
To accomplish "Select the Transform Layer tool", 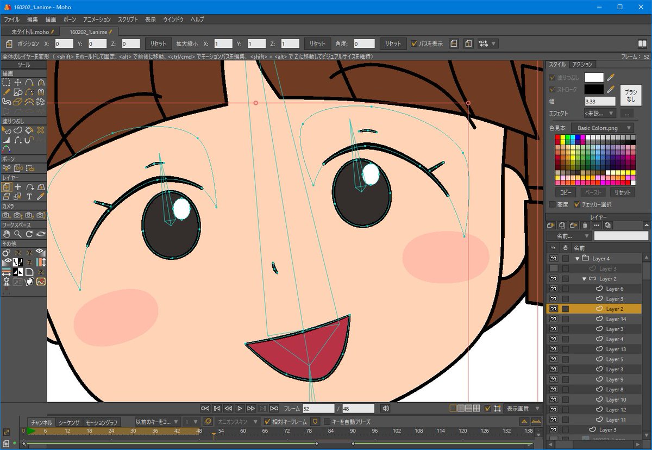I will (x=6, y=187).
